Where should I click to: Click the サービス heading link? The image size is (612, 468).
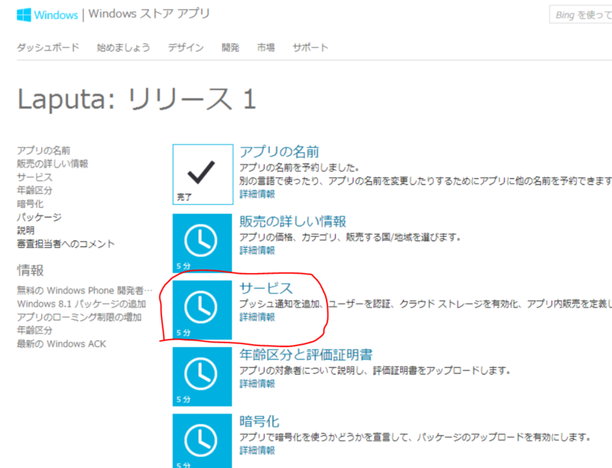pyautogui.click(x=265, y=288)
